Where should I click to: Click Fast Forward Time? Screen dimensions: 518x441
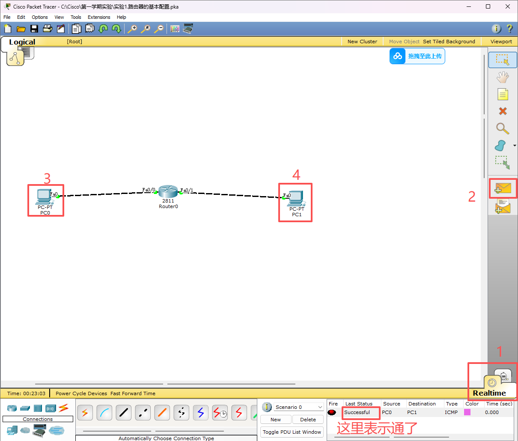[x=133, y=393]
